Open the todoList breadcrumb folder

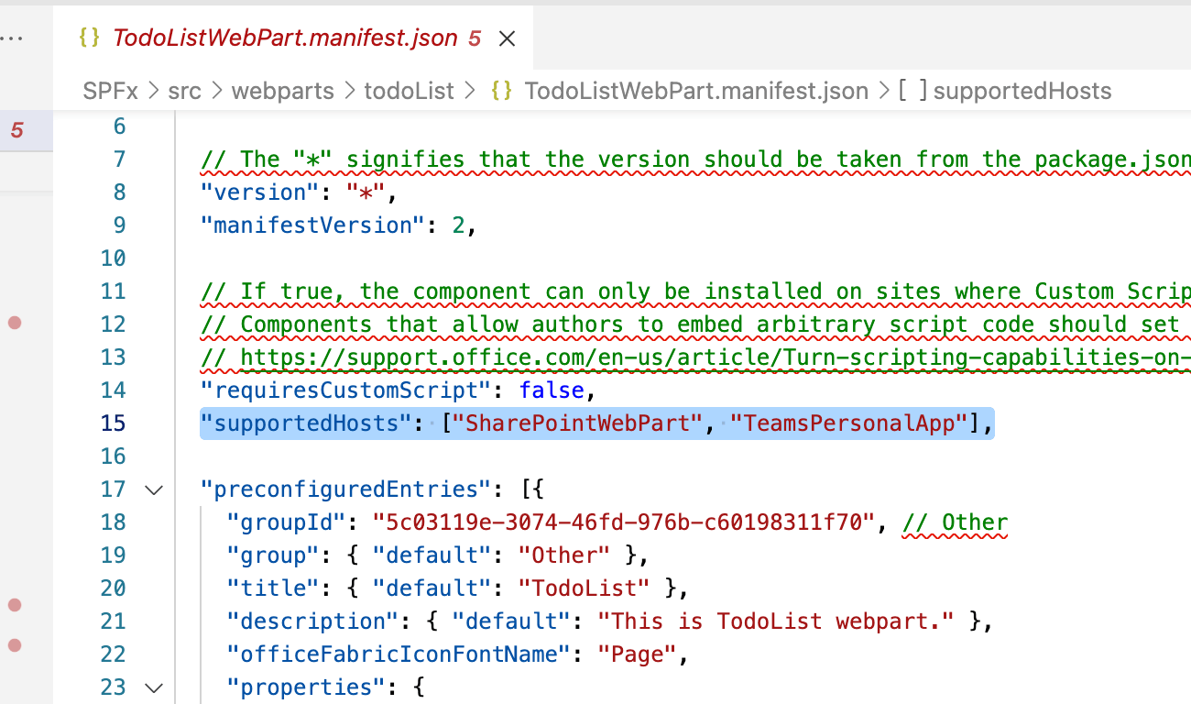click(x=409, y=91)
